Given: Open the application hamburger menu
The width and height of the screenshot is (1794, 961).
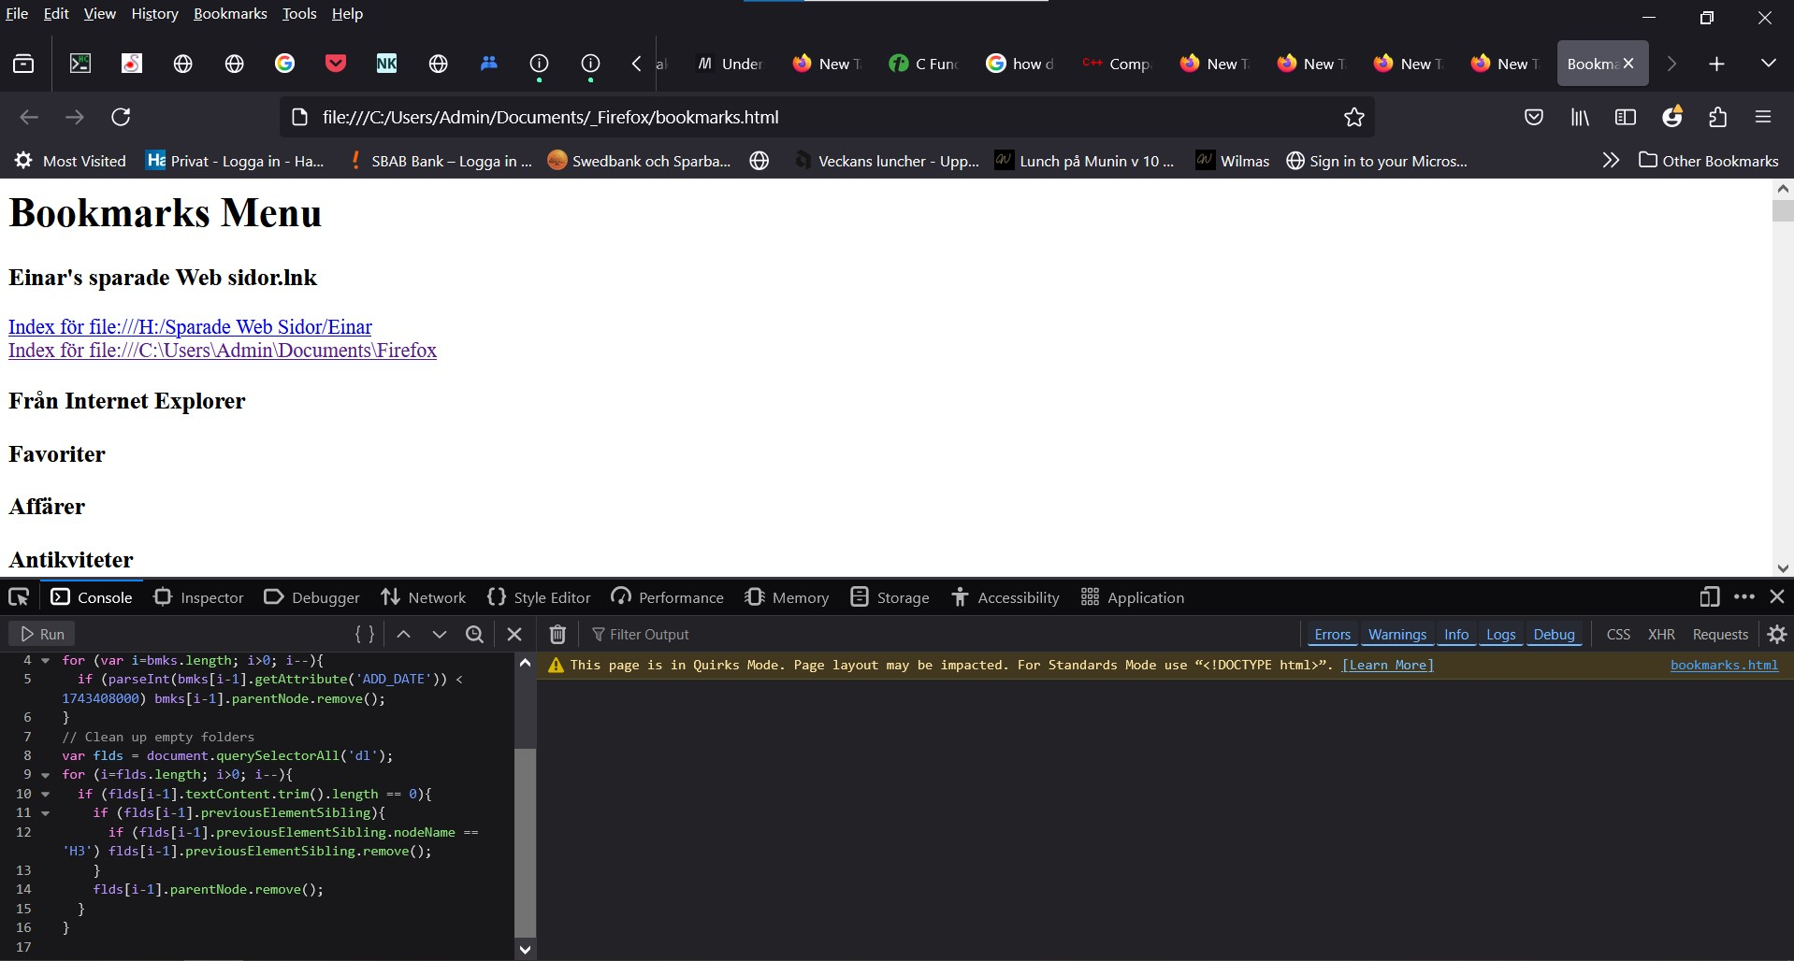Looking at the screenshot, I should (1763, 117).
